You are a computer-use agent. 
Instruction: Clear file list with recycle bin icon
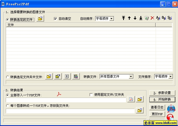[147, 18]
